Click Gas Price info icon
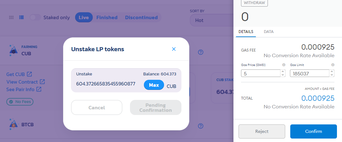The height and width of the screenshot is (142, 342). (x=284, y=65)
